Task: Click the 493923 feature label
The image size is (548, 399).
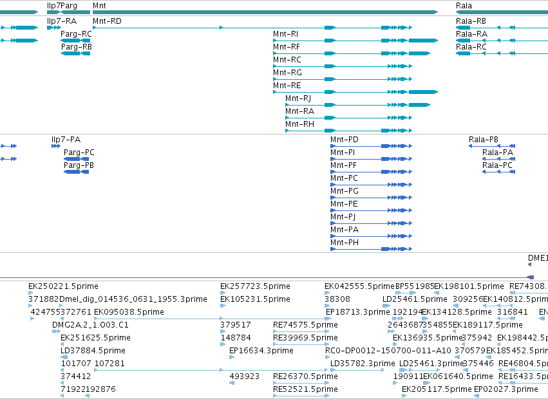Action: click(245, 376)
